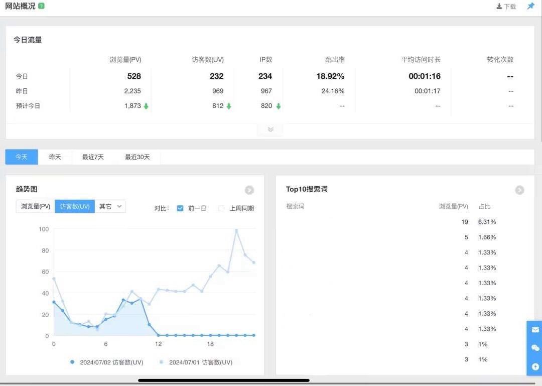Select the 浏览量(PV) trend button
This screenshot has width=542, height=386.
(36, 206)
